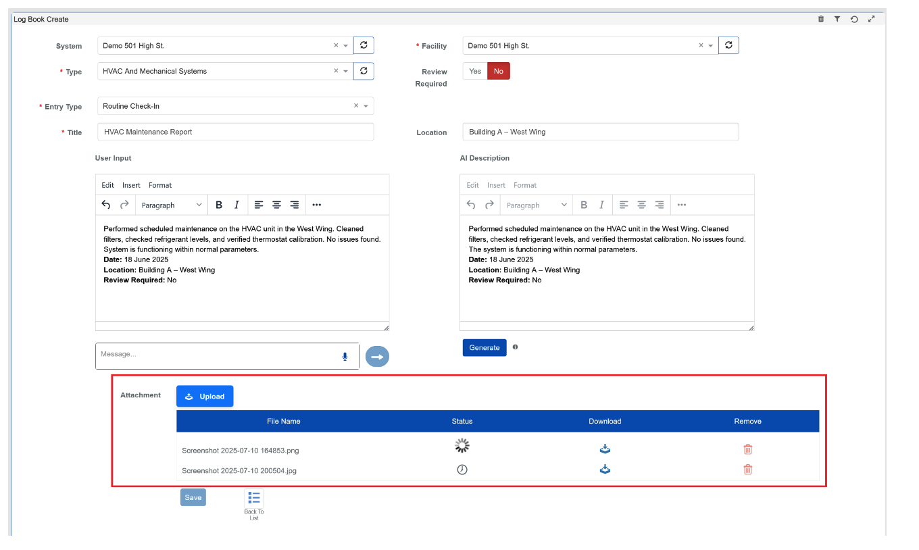Expand the Entry Type dropdown
The width and height of the screenshot is (919, 550).
pyautogui.click(x=366, y=106)
